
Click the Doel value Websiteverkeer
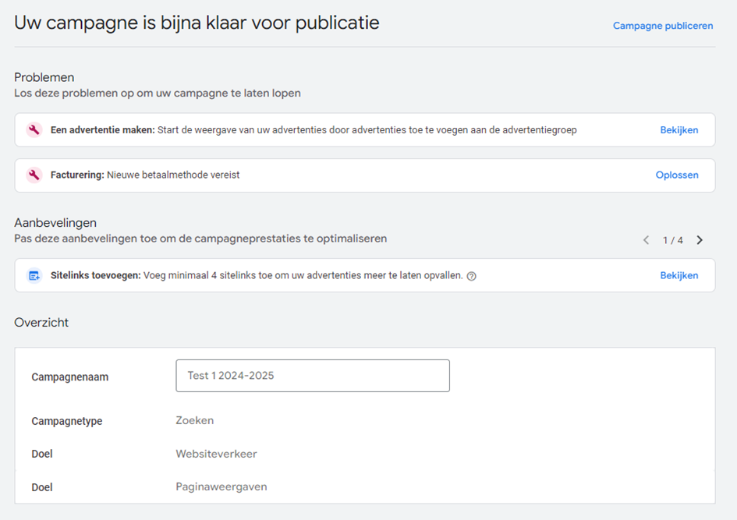click(216, 454)
